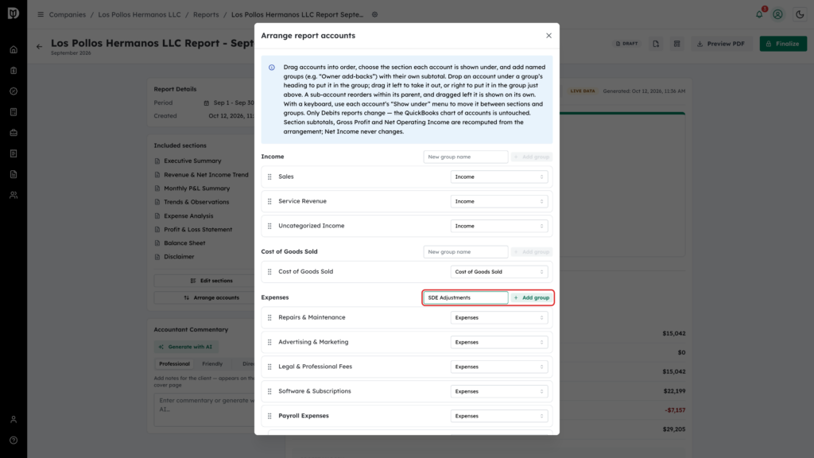Go to Los Pollos Hermanos LLC breadcrumb
The image size is (814, 458).
click(x=140, y=14)
